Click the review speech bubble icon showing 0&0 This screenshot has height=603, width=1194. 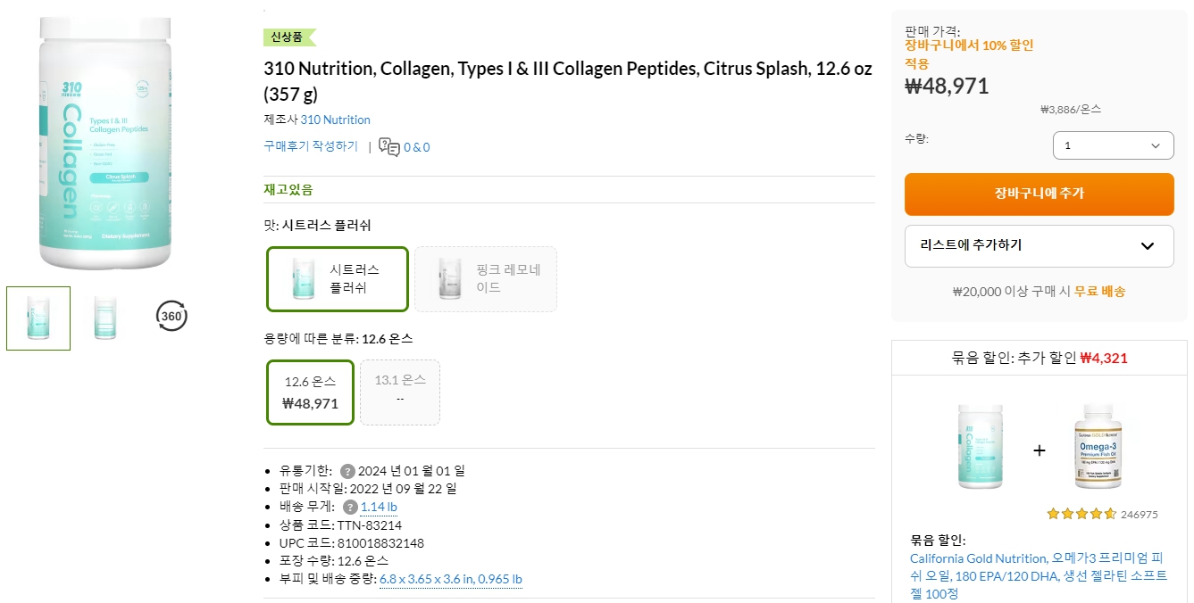[x=391, y=146]
